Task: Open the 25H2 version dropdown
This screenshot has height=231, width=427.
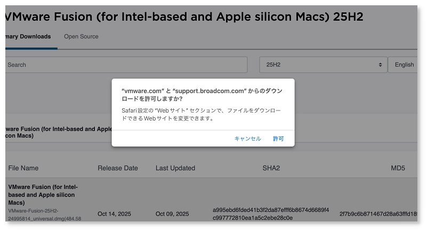Action: 323,65
